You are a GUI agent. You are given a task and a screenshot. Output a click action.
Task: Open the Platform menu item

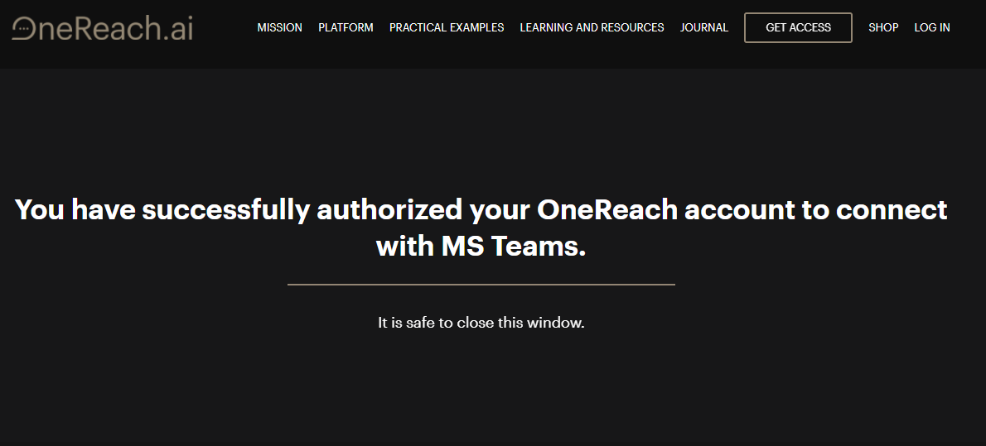[346, 27]
